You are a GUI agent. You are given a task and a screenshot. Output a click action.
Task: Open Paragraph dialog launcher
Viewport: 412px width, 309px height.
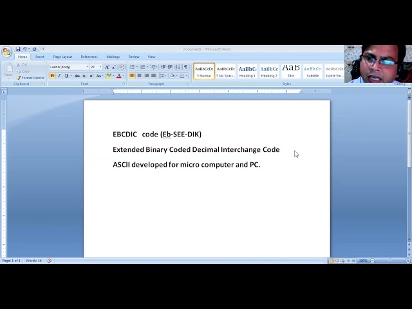pyautogui.click(x=188, y=84)
